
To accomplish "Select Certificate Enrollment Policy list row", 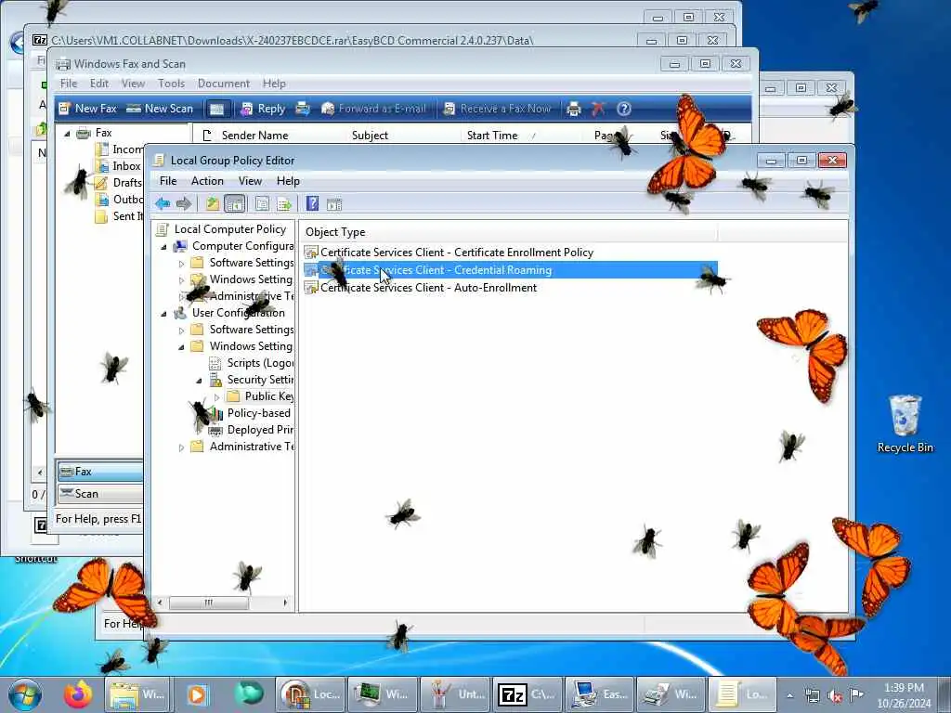I will 457,253.
